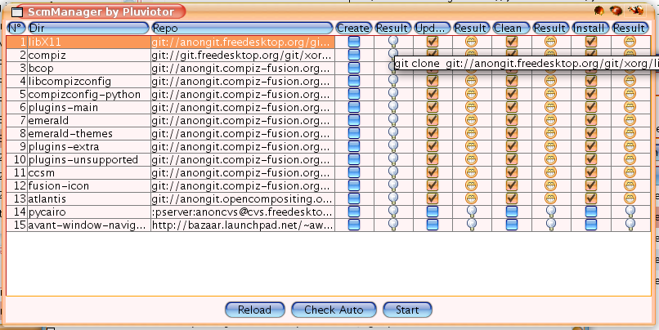Click avant-window-navigator Install result lightbulb icon

coord(630,224)
